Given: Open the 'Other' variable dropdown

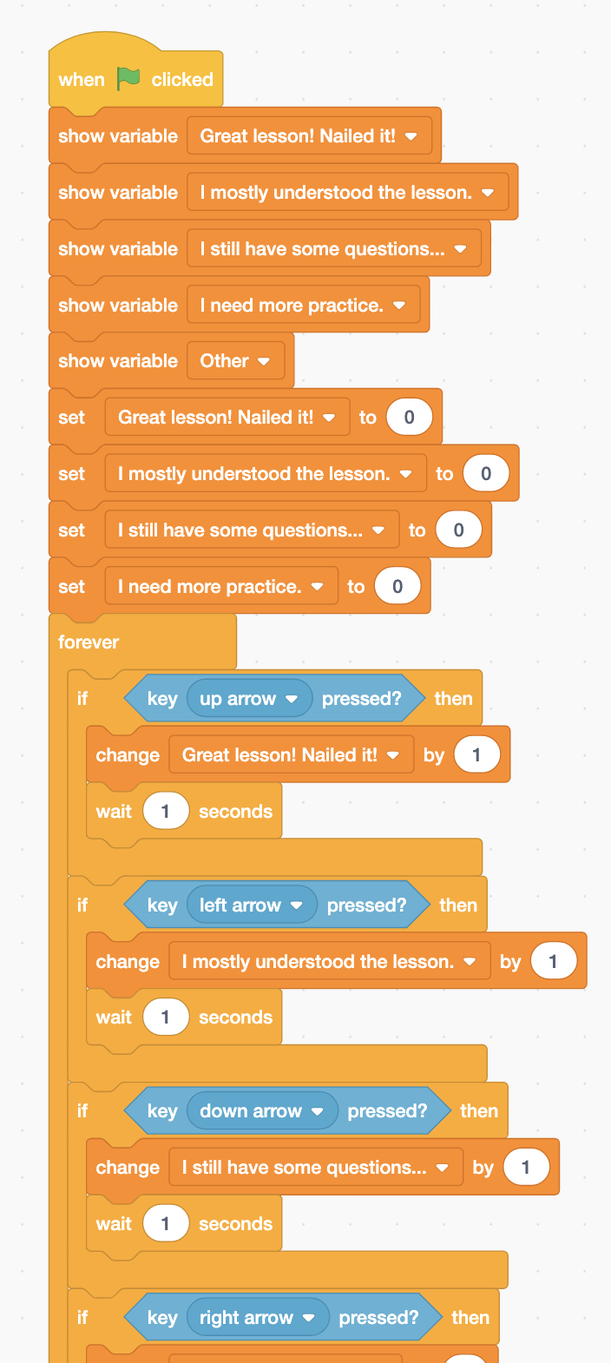Looking at the screenshot, I should [263, 361].
